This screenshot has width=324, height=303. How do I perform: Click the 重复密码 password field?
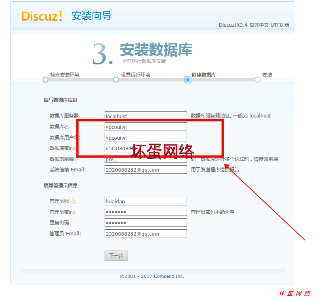click(146, 222)
